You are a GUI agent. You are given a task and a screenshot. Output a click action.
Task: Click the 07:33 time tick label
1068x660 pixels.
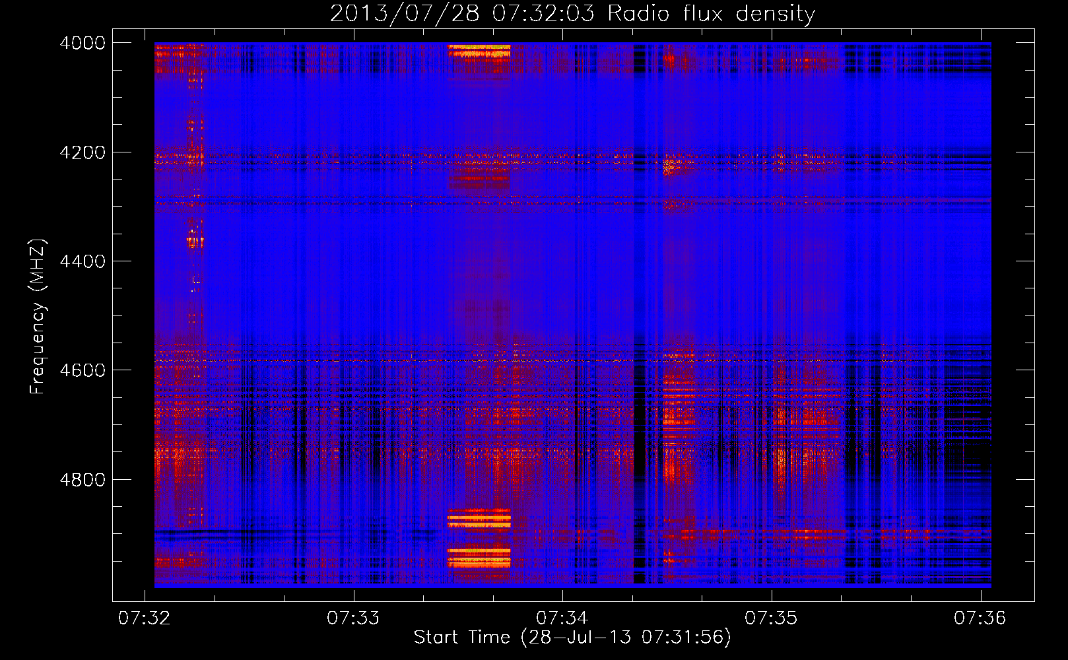(x=353, y=618)
